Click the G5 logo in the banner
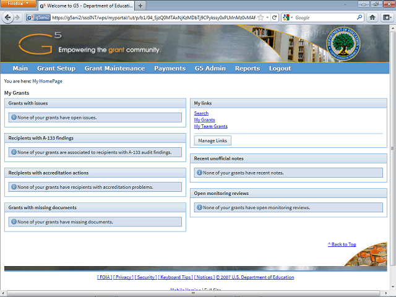 [x=40, y=43]
